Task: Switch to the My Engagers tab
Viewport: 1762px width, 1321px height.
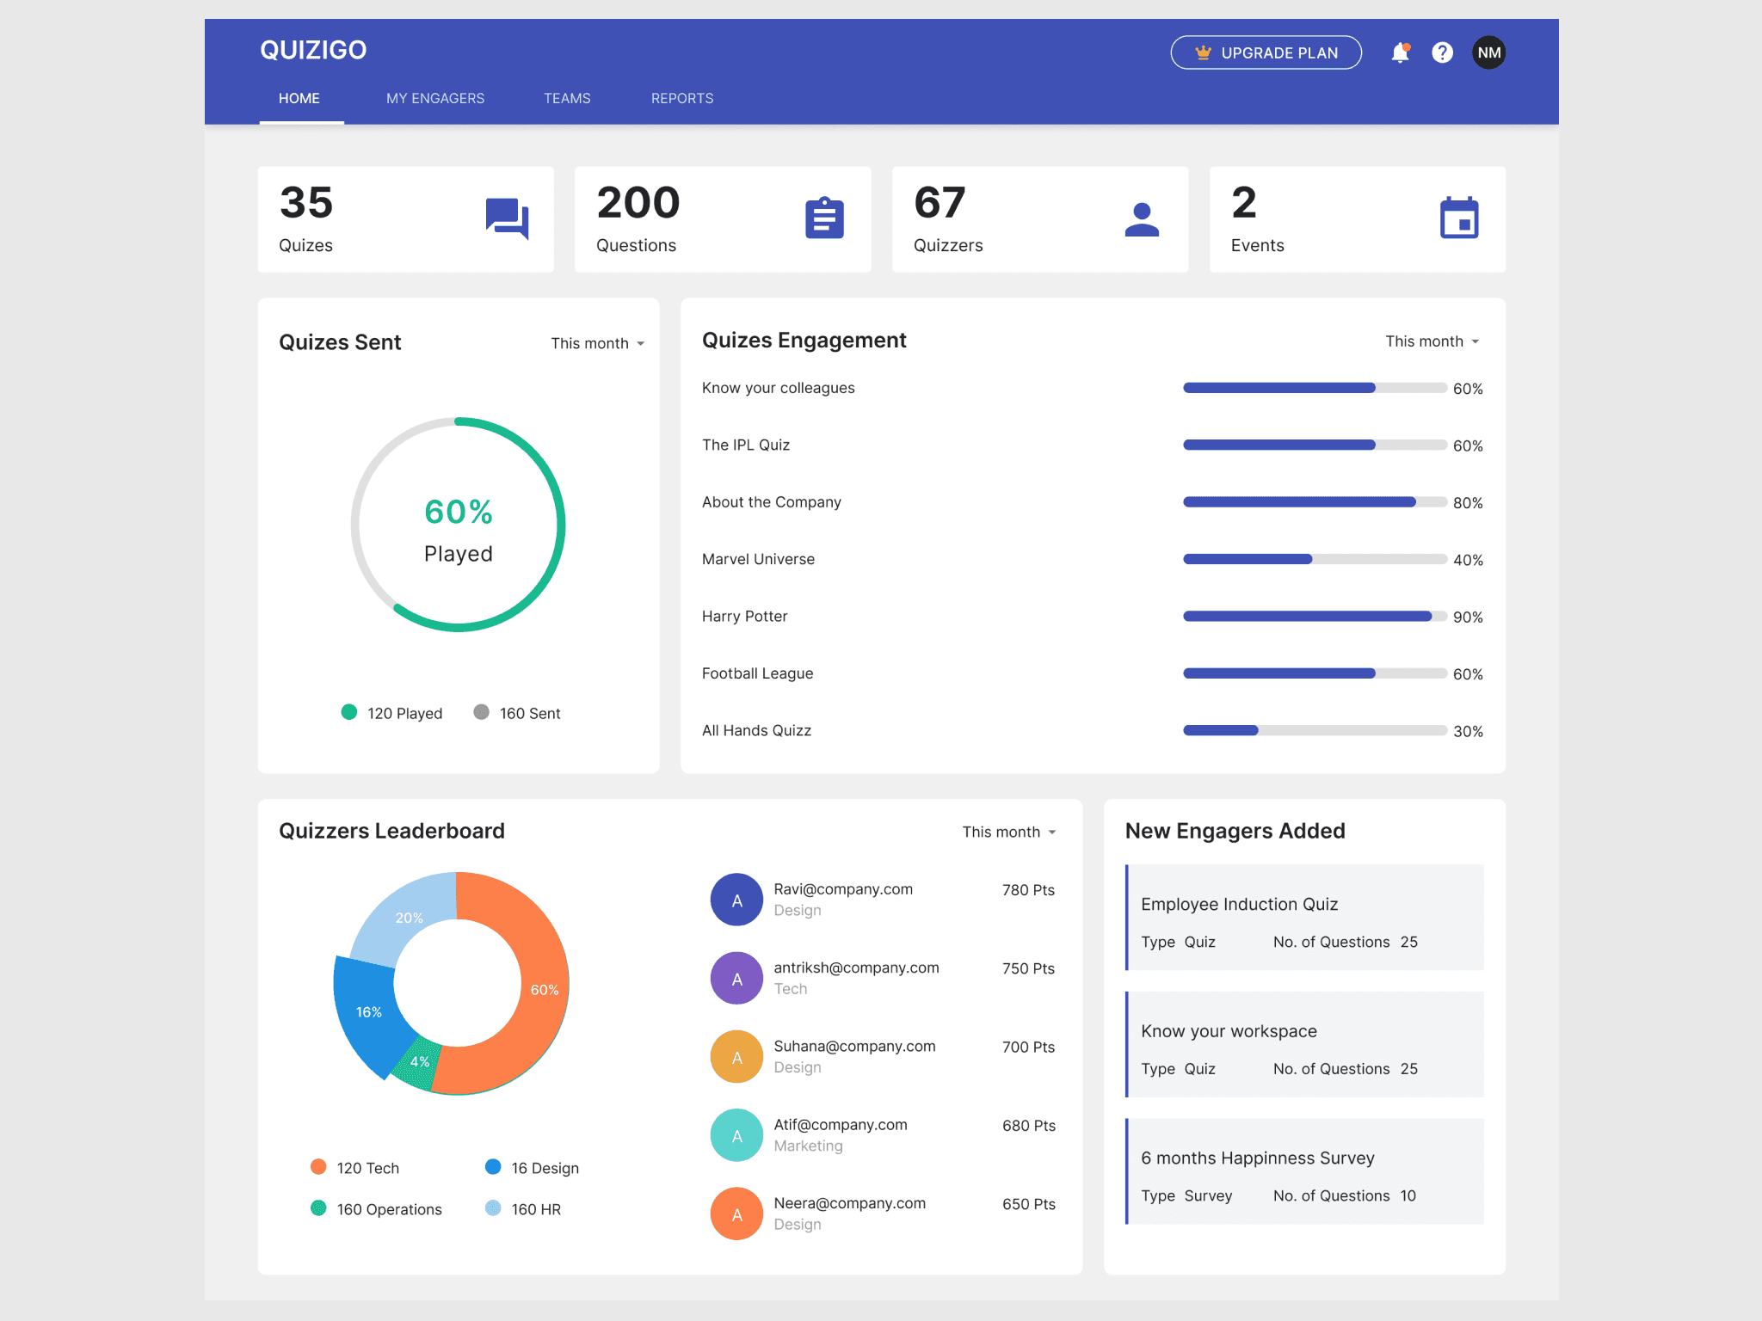Action: [x=435, y=99]
